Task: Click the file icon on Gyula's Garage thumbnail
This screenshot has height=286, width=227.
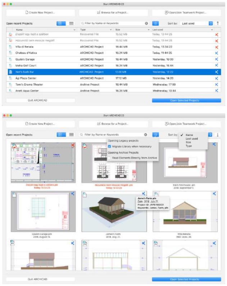Action: pos(14,195)
